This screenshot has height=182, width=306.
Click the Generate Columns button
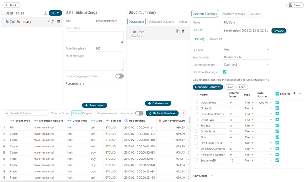tap(208, 87)
